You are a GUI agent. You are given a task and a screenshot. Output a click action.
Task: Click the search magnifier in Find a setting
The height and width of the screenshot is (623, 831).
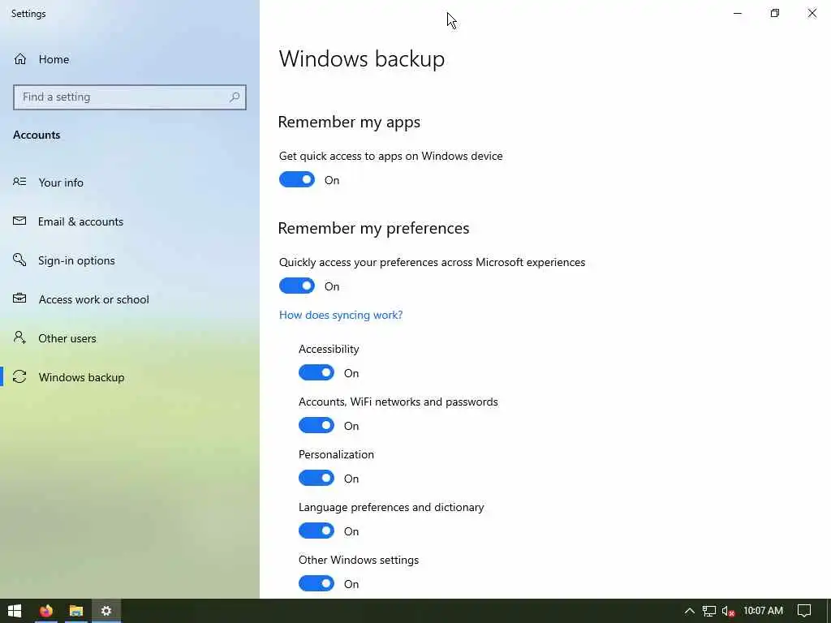tap(235, 97)
